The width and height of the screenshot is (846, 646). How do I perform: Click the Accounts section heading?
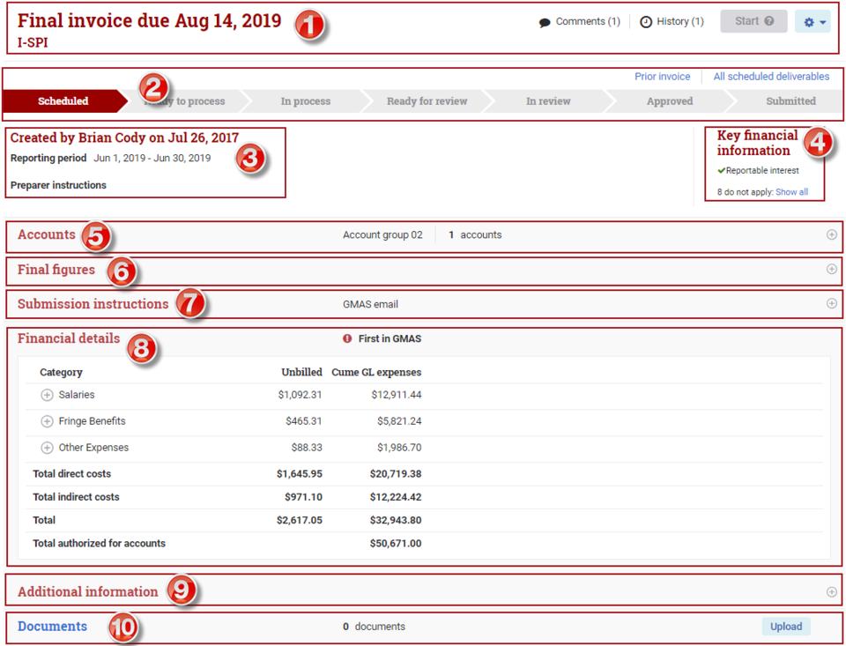(x=47, y=234)
